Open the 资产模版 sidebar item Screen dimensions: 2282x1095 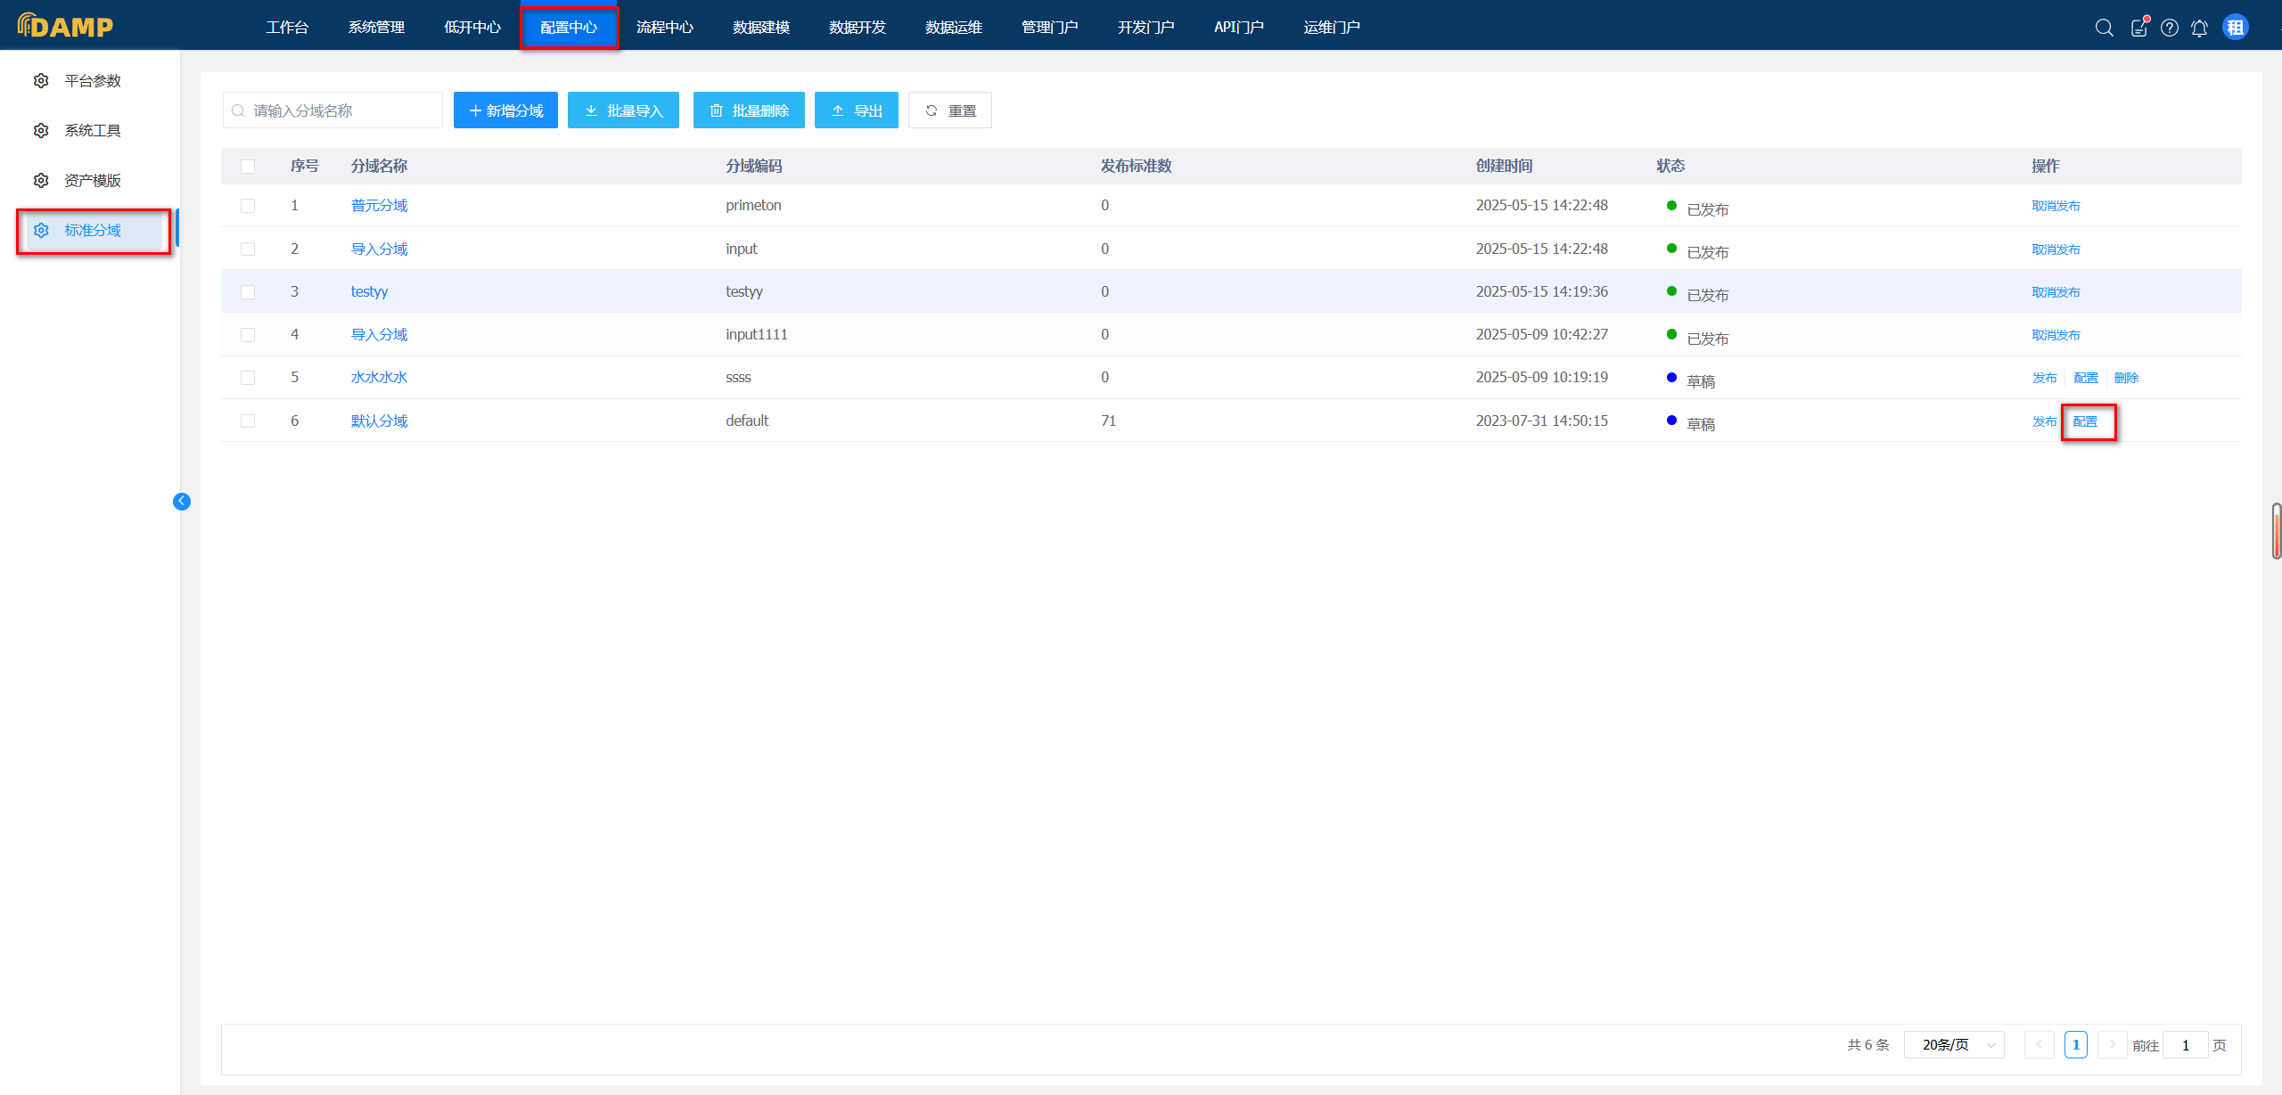pos(93,181)
